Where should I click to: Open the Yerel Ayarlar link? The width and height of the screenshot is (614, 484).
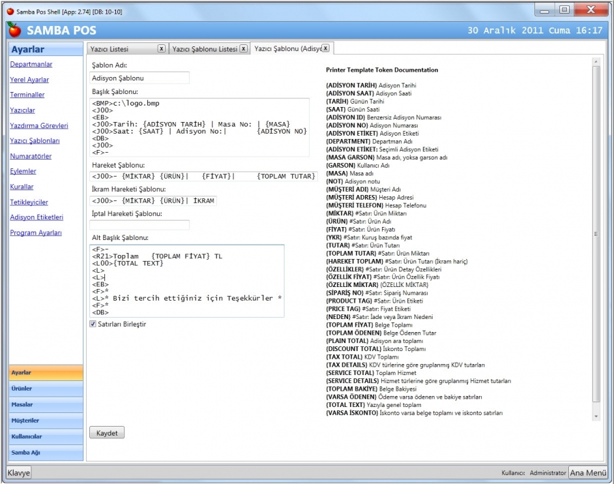[x=29, y=80]
